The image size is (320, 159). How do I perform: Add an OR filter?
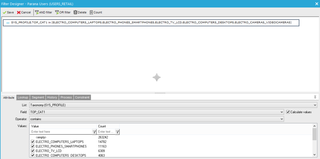pyautogui.click(x=57, y=12)
